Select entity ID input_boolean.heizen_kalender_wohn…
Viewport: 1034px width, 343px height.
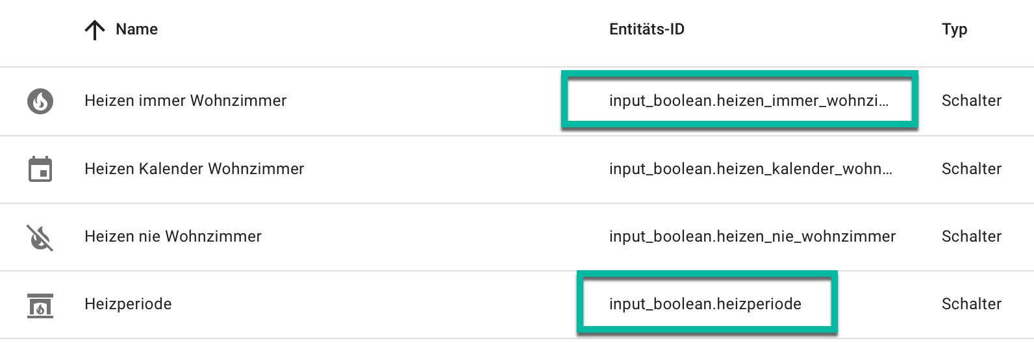pyautogui.click(x=750, y=170)
